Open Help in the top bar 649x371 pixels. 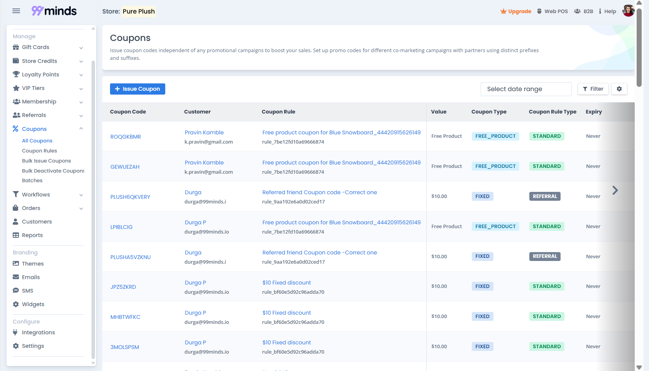coord(607,11)
